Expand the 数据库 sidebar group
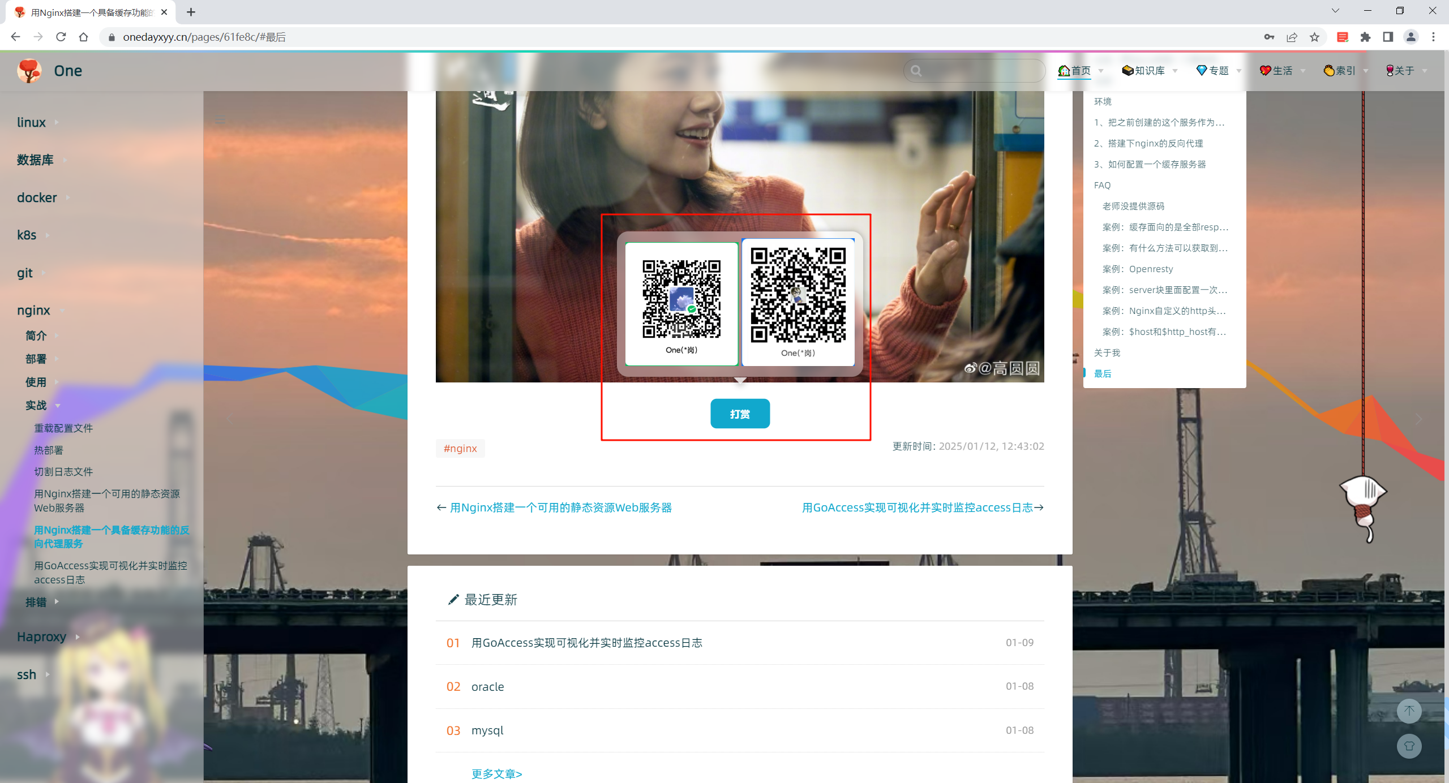The width and height of the screenshot is (1449, 783). point(42,160)
